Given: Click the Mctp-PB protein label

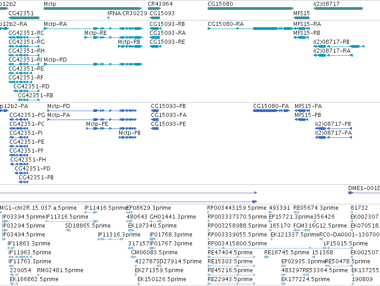Looking at the screenshot, I should pos(129,133).
